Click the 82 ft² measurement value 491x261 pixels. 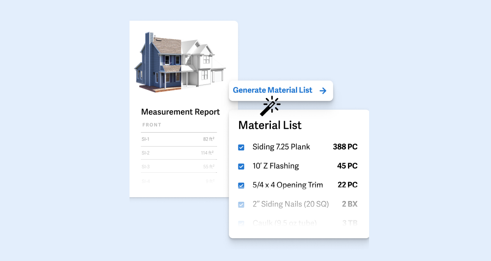[x=209, y=139]
